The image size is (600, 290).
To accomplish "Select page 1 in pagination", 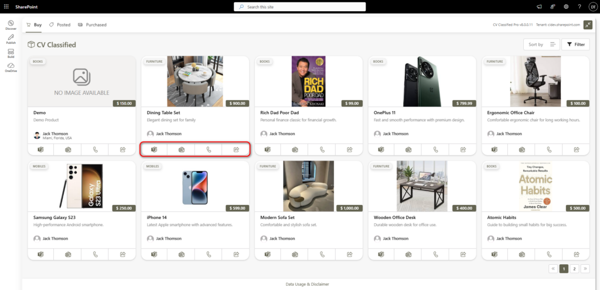I will tap(563, 268).
